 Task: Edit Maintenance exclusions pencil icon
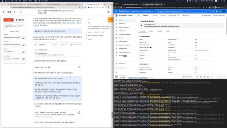tap(196, 70)
